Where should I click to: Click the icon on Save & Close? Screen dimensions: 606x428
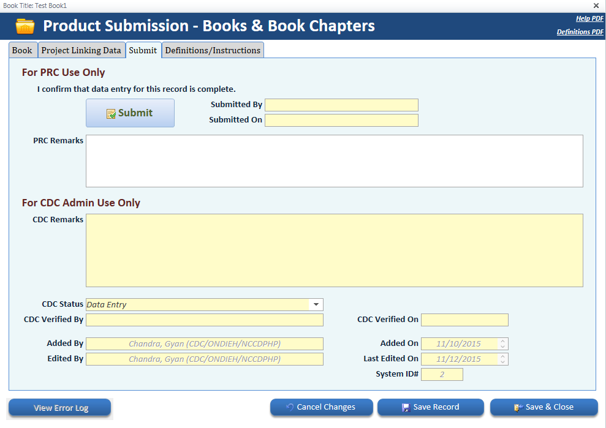pyautogui.click(x=518, y=407)
